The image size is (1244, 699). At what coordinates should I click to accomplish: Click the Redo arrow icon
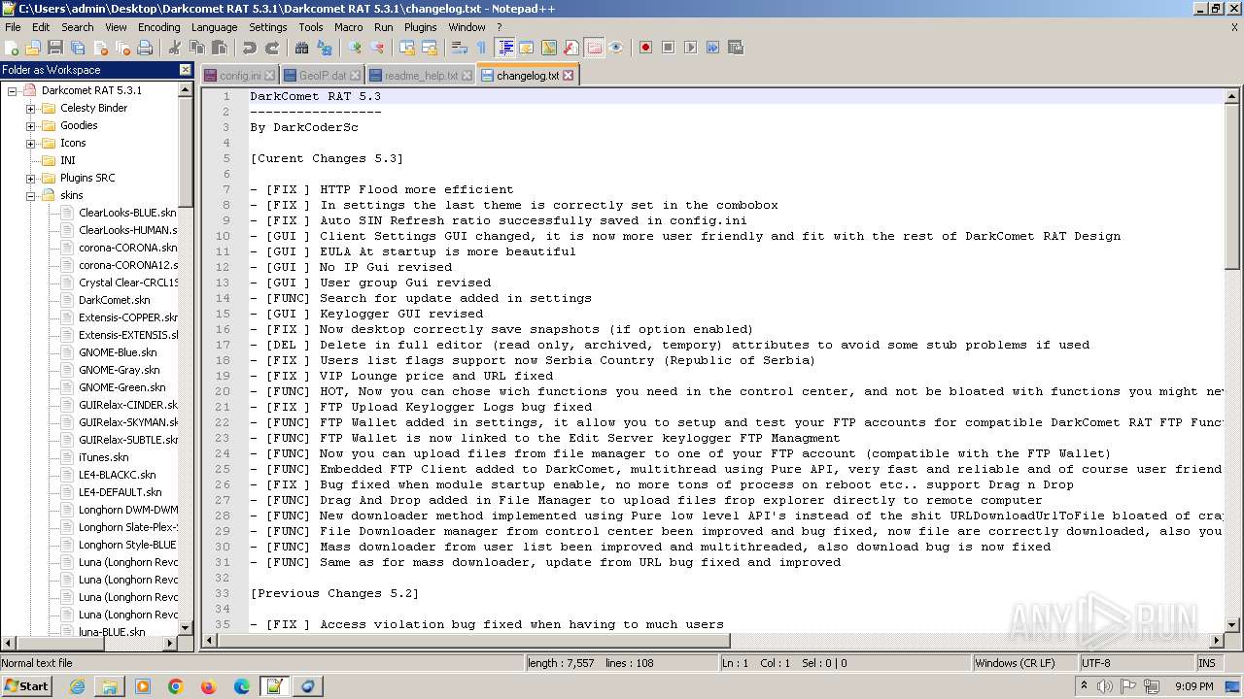(x=272, y=48)
